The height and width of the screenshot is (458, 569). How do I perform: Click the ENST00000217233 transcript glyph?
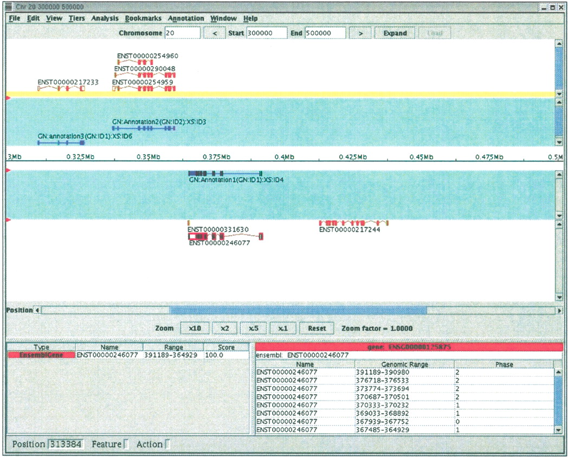pos(61,88)
